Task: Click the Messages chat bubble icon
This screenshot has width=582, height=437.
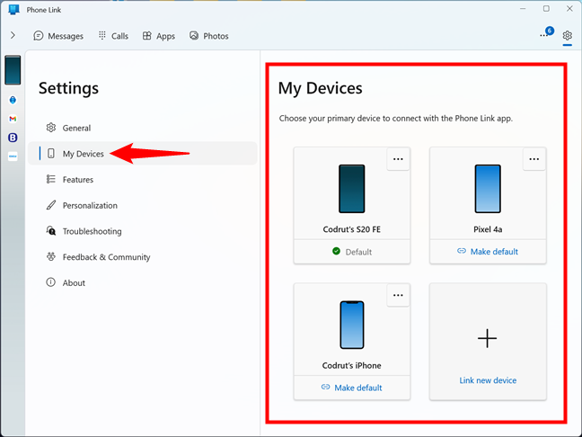Action: 39,36
